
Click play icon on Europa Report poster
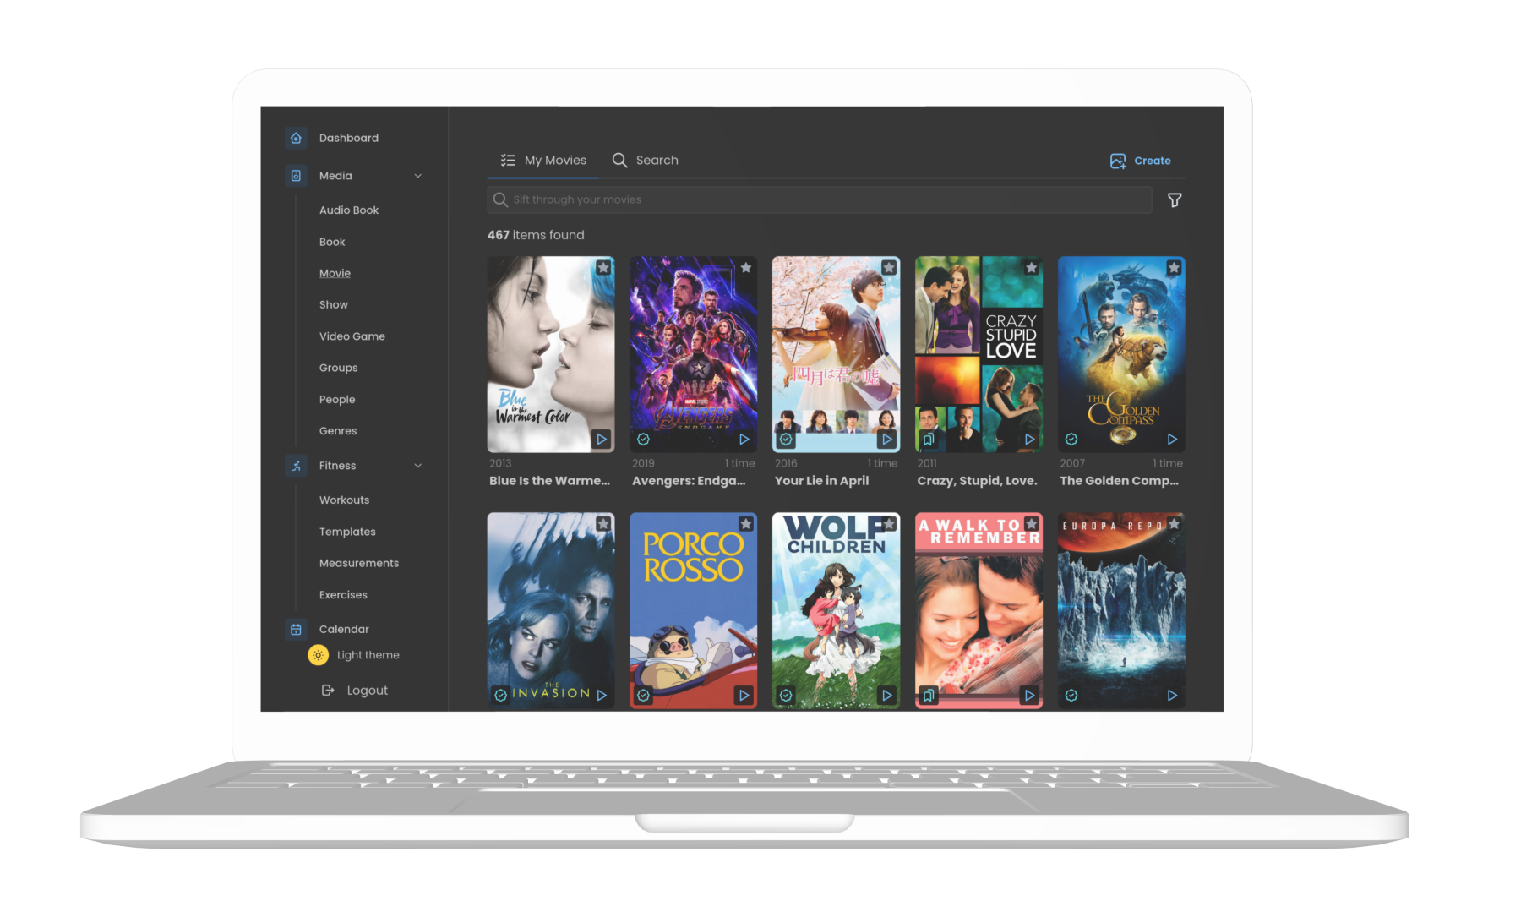point(1173,696)
